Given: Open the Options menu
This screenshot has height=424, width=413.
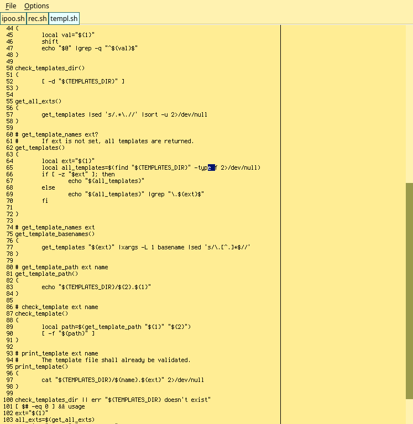Looking at the screenshot, I should pos(36,6).
